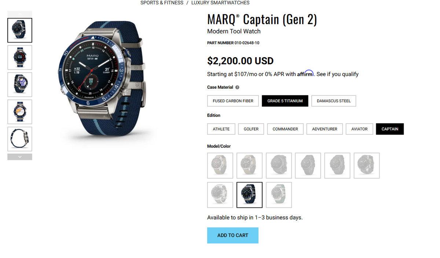Image resolution: width=440 pixels, height=258 pixels.
Task: Click the ADD TO CART button
Action: tap(233, 235)
